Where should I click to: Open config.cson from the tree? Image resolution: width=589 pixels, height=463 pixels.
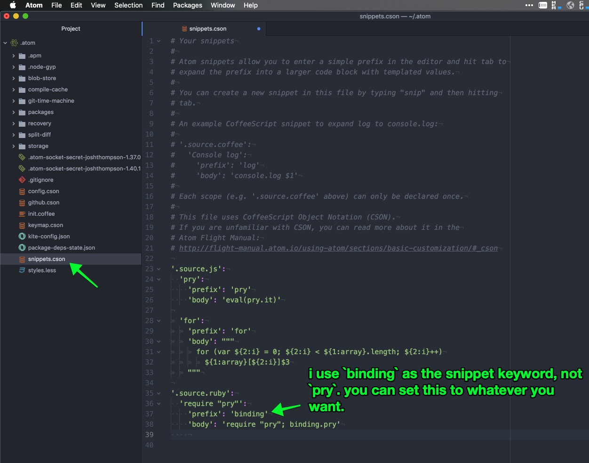coord(43,191)
